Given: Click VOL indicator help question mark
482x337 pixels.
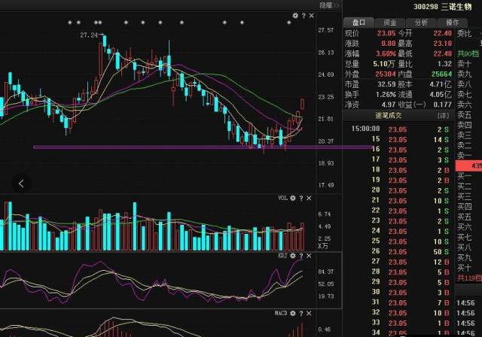Looking at the screenshot, I should coord(301,198).
